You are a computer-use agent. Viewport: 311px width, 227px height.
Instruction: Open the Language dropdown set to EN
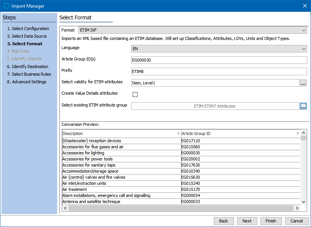303,49
